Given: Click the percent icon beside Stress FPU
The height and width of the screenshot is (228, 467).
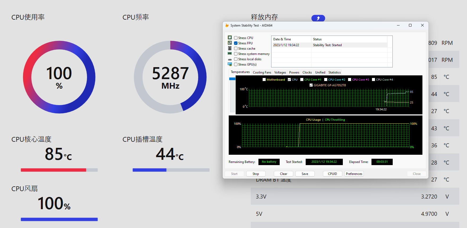Looking at the screenshot, I should pyautogui.click(x=230, y=43).
